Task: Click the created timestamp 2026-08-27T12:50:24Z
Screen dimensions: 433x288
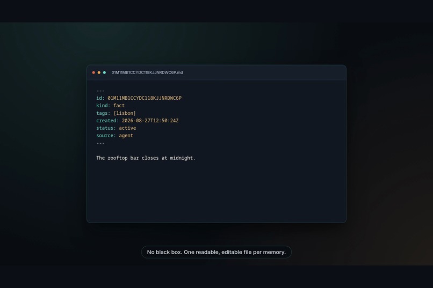Action: [150, 121]
